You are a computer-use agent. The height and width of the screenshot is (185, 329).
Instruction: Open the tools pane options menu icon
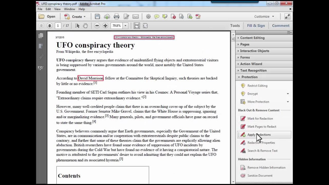coord(289,32)
